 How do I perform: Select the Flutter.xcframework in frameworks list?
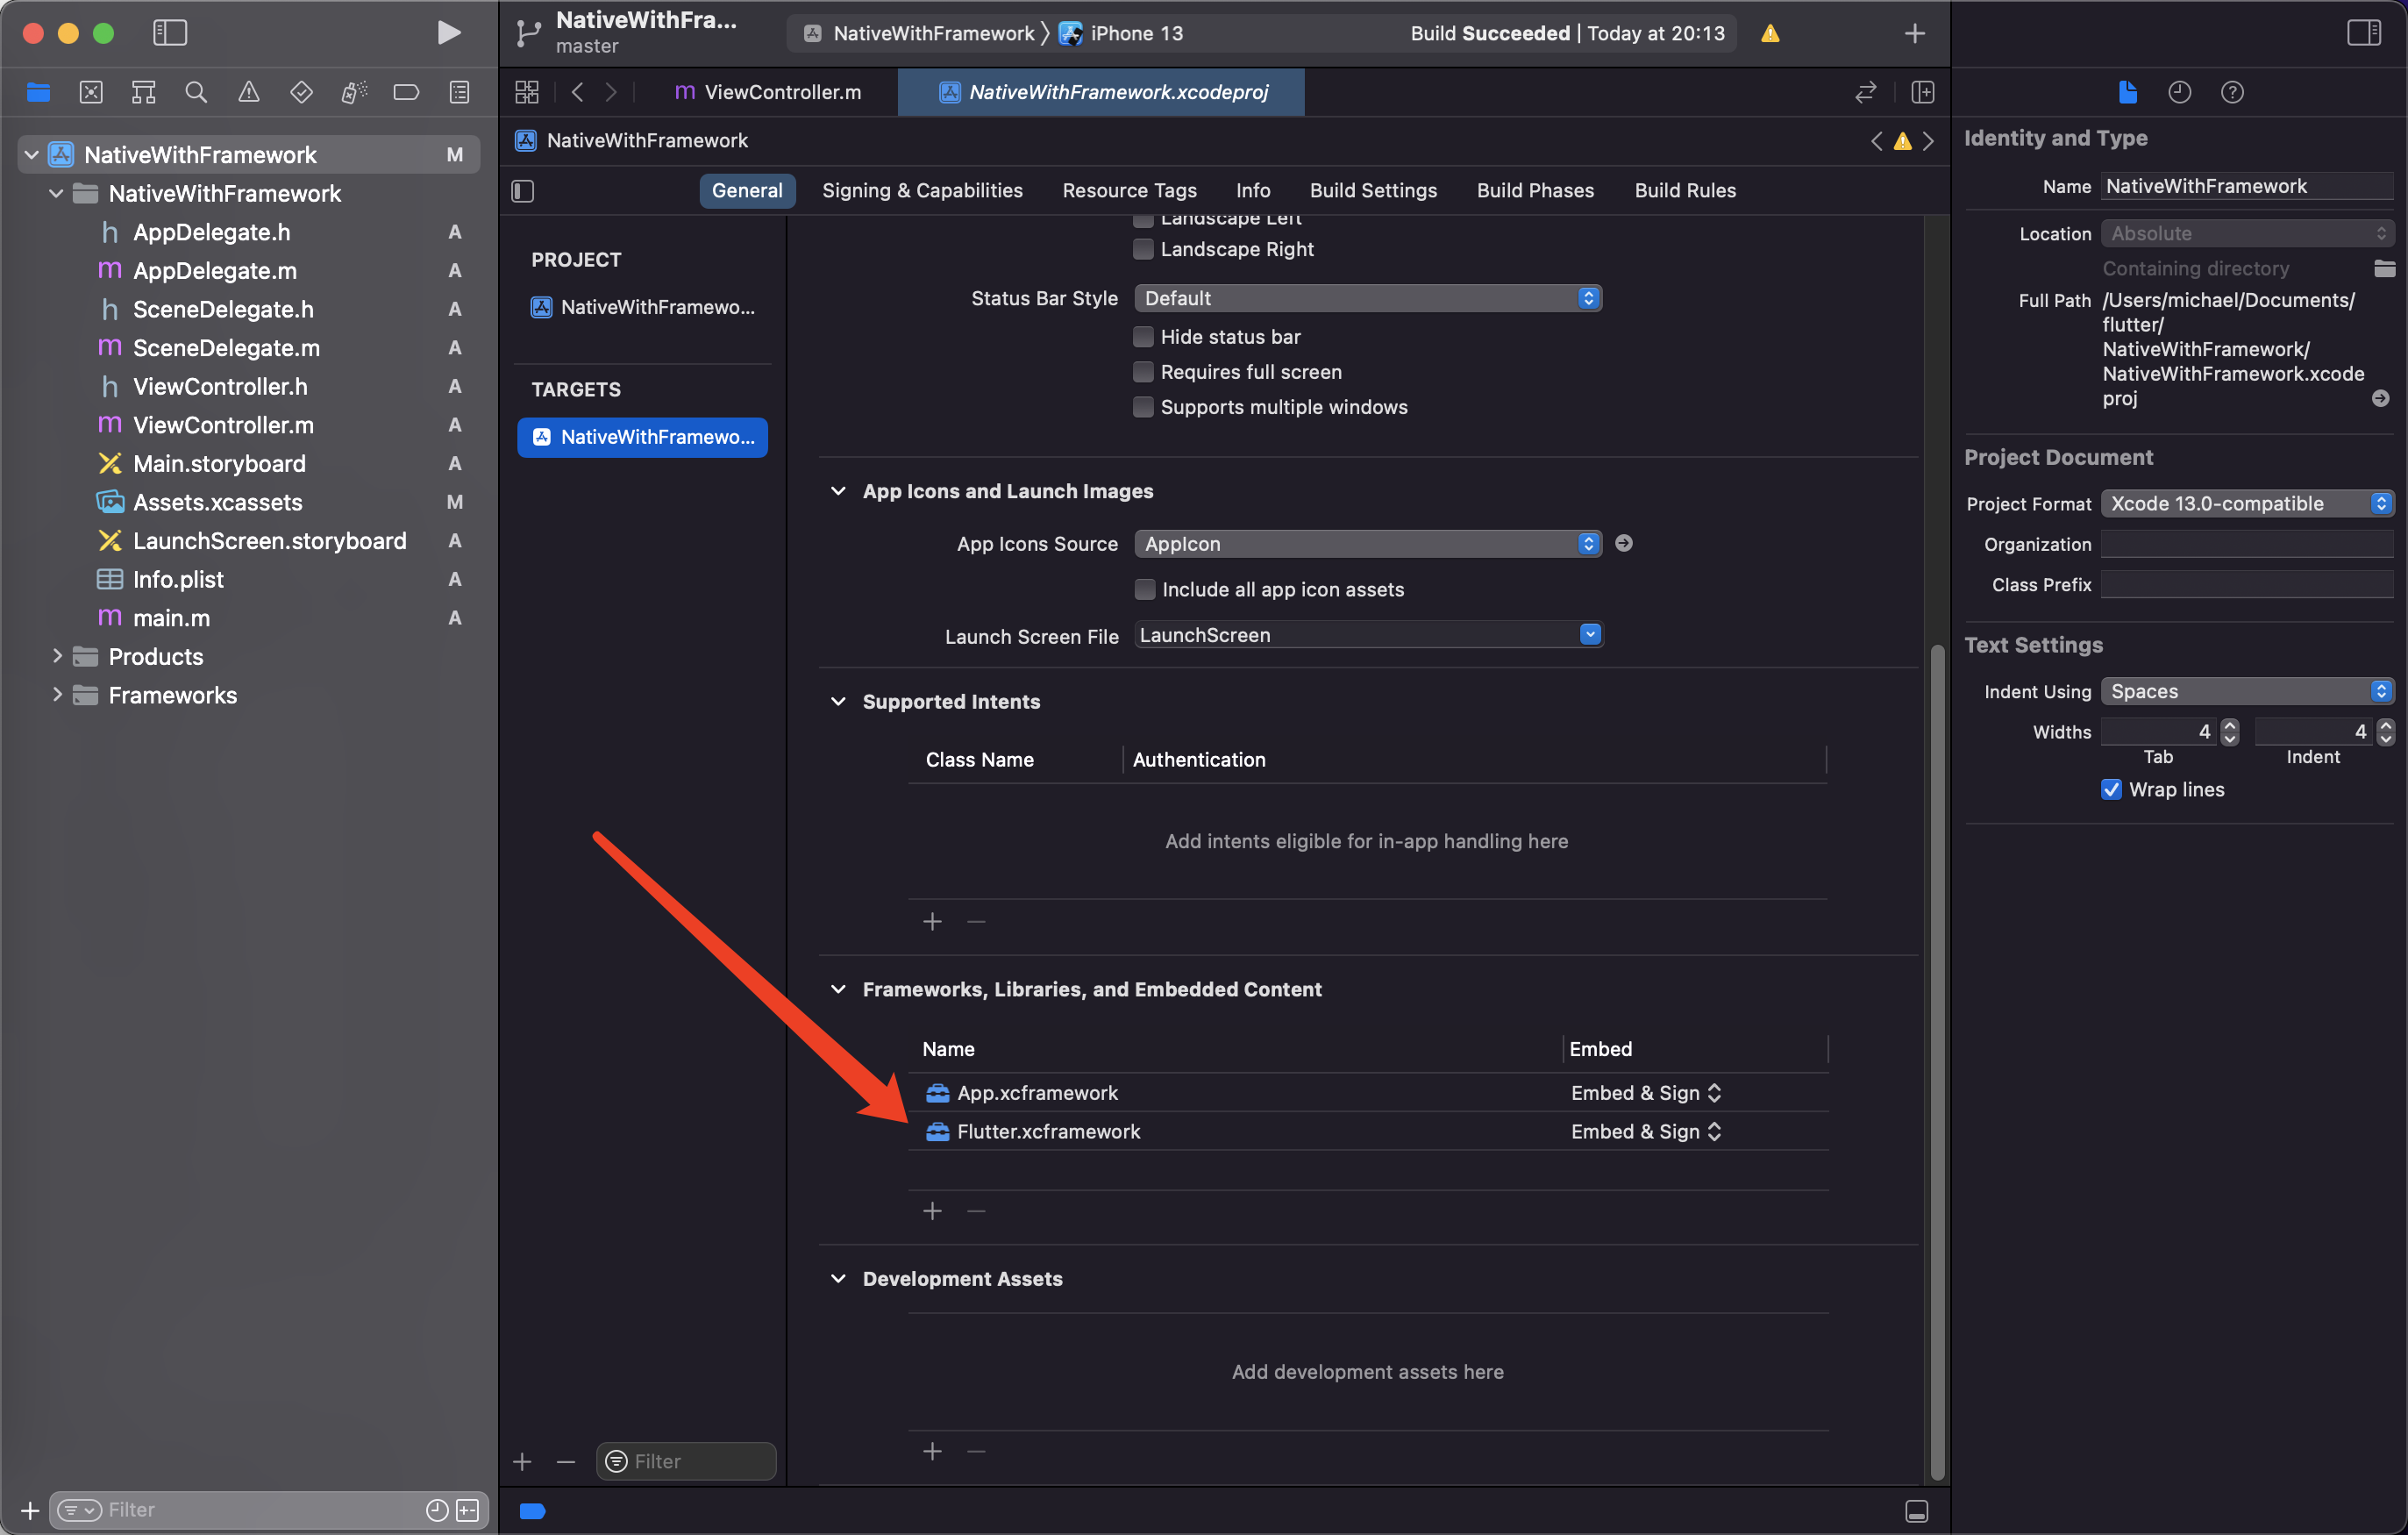pos(1048,1131)
